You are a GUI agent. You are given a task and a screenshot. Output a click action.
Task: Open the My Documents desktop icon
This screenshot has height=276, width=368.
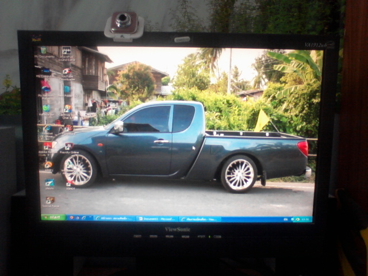coord(44,52)
